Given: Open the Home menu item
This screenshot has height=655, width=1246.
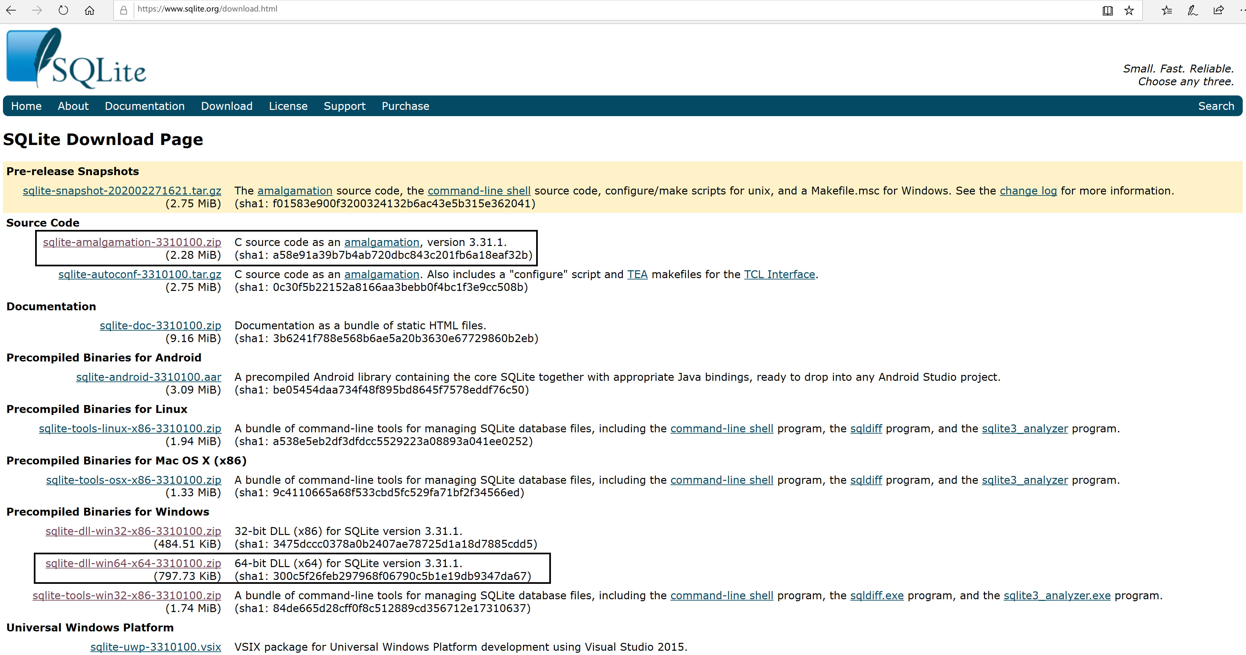Looking at the screenshot, I should pyautogui.click(x=26, y=106).
